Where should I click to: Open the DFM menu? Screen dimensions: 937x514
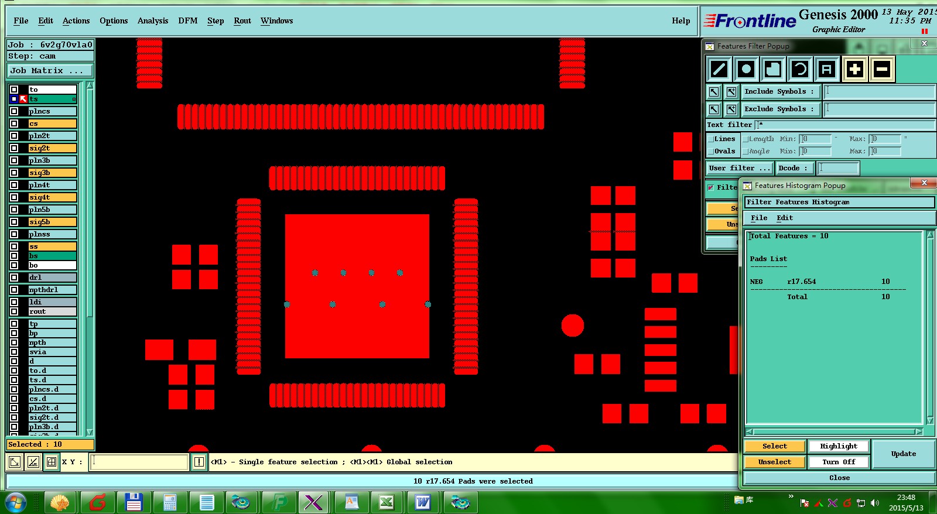click(x=188, y=20)
